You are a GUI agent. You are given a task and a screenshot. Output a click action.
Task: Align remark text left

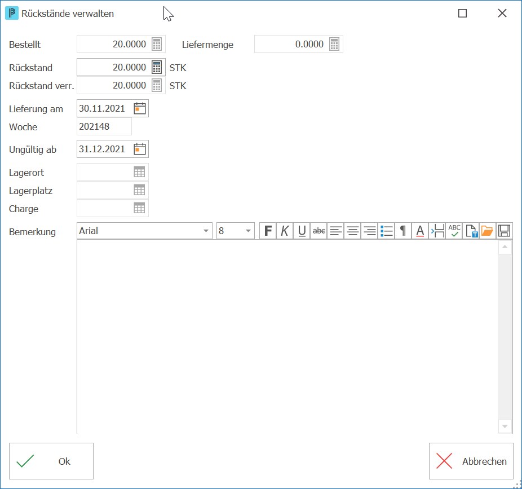pos(335,231)
